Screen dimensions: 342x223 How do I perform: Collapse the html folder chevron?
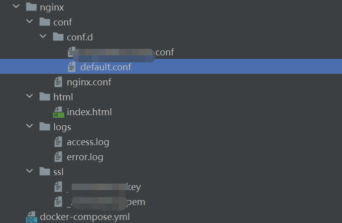click(30, 97)
